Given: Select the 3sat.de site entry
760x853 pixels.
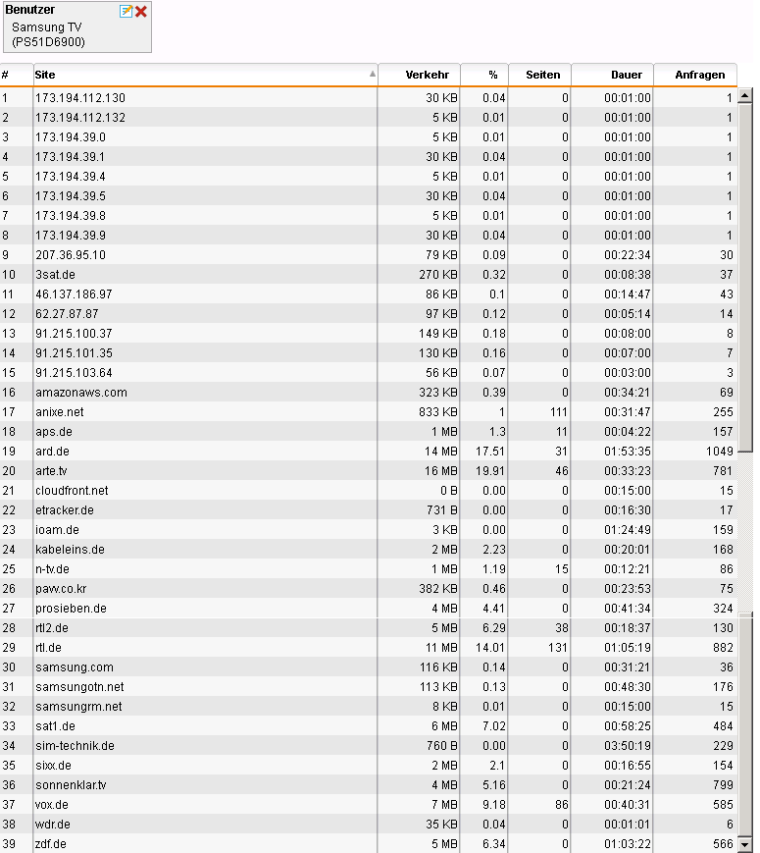Looking at the screenshot, I should pyautogui.click(x=55, y=275).
